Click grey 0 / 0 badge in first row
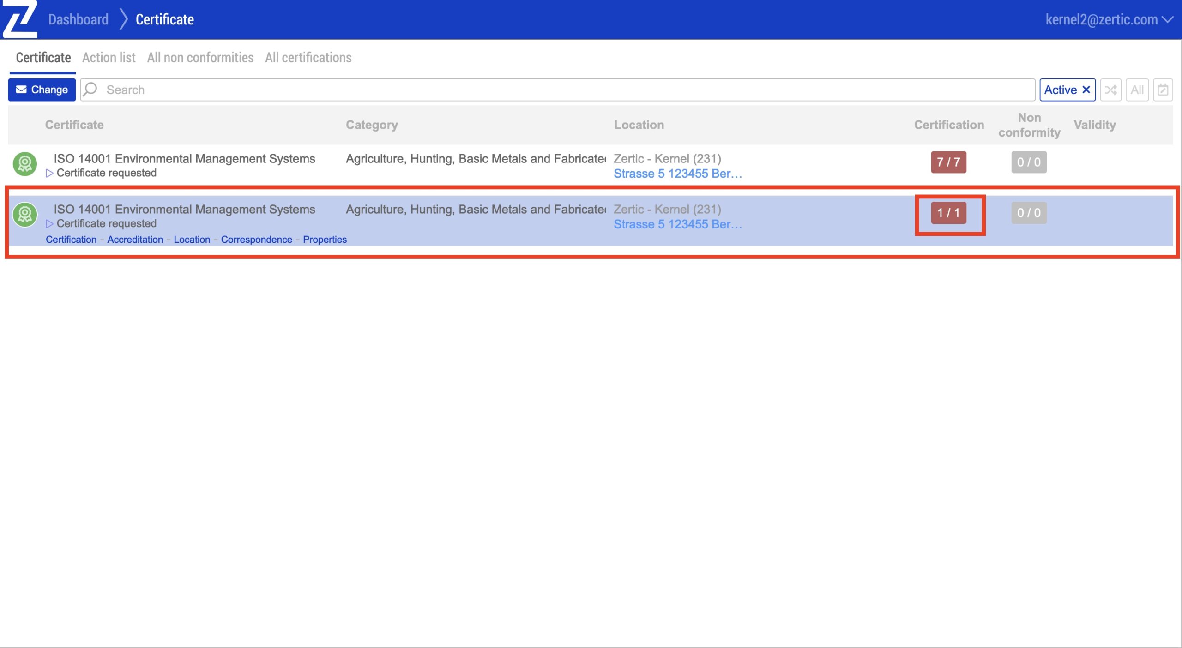 (x=1029, y=162)
